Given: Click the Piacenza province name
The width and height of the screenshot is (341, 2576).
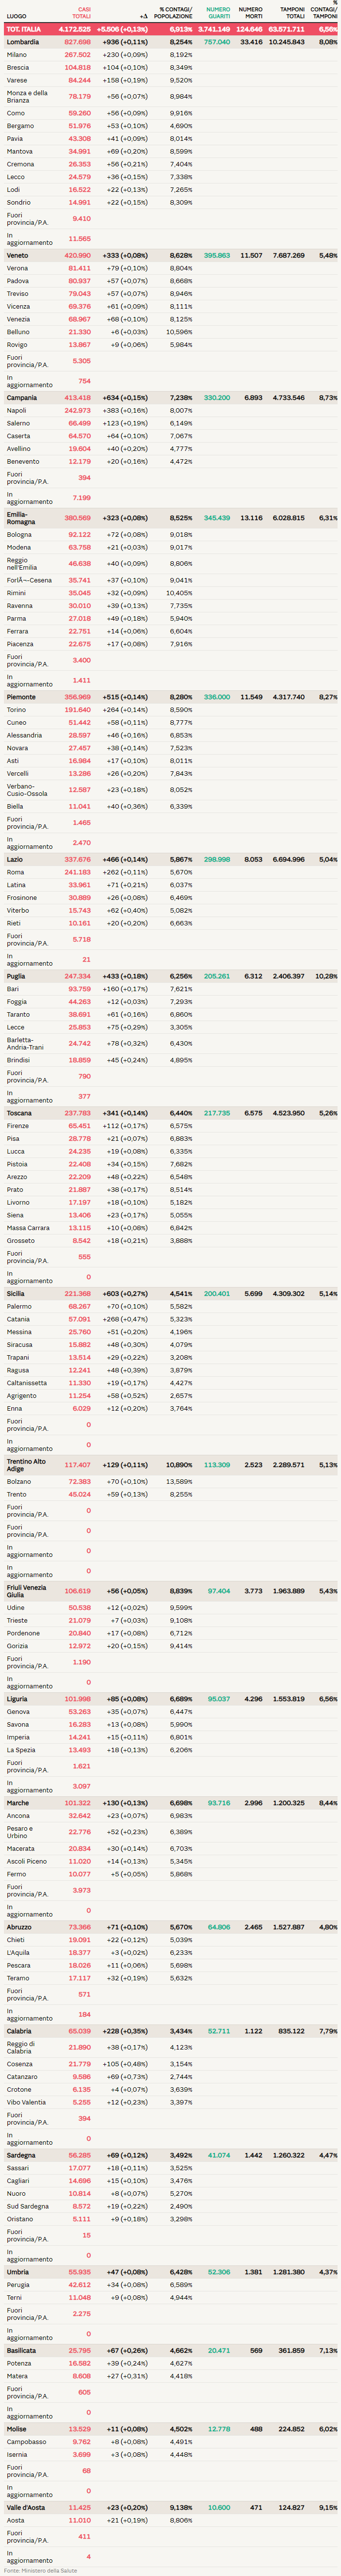Looking at the screenshot, I should (x=20, y=644).
